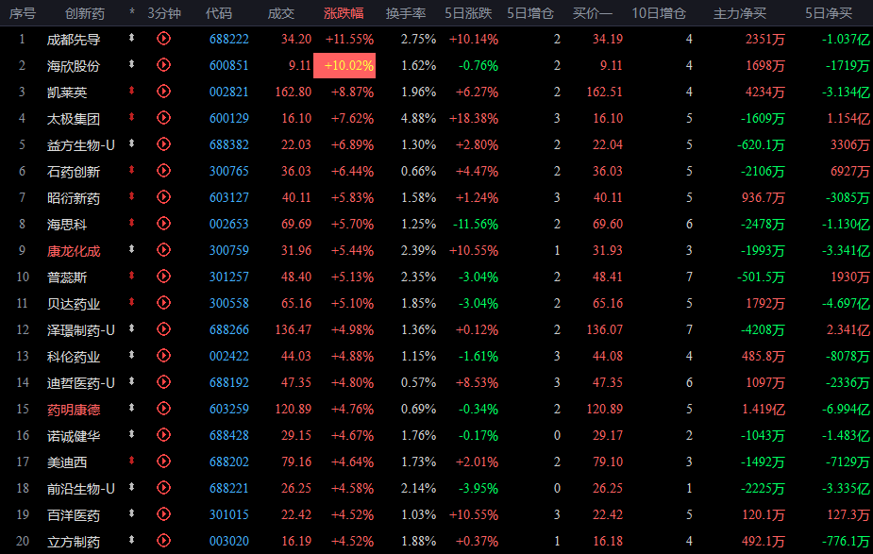The height and width of the screenshot is (554, 873).
Task: Toggle the marker beside 贝达药业
Action: (x=132, y=302)
